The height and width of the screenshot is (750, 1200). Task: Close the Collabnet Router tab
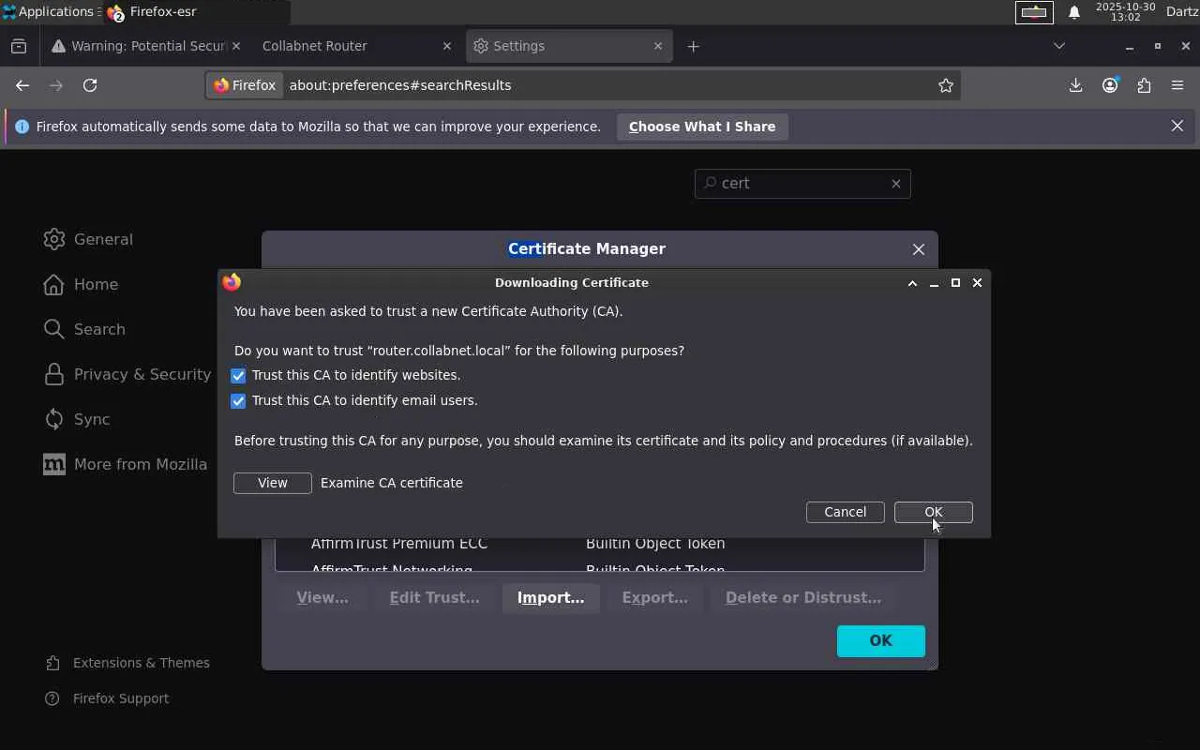tap(447, 46)
